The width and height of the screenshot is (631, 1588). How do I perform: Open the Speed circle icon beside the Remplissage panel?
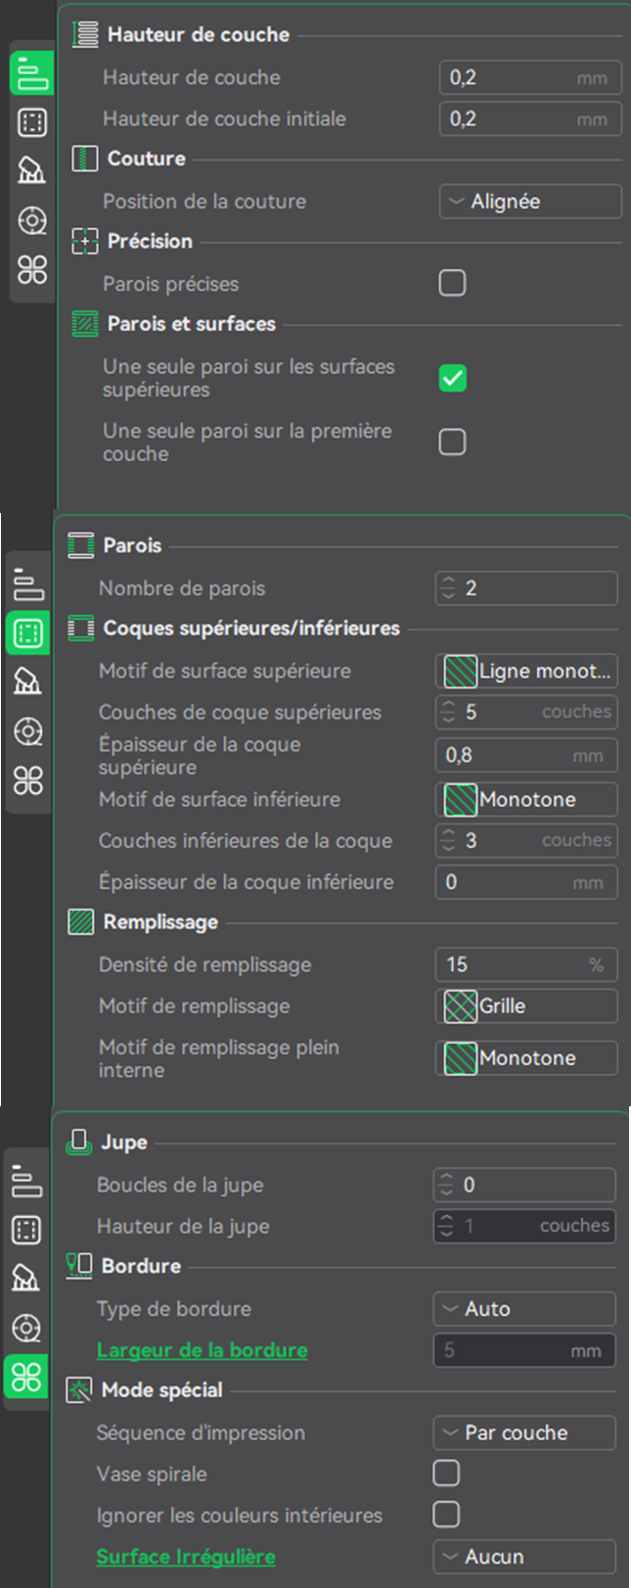[28, 731]
